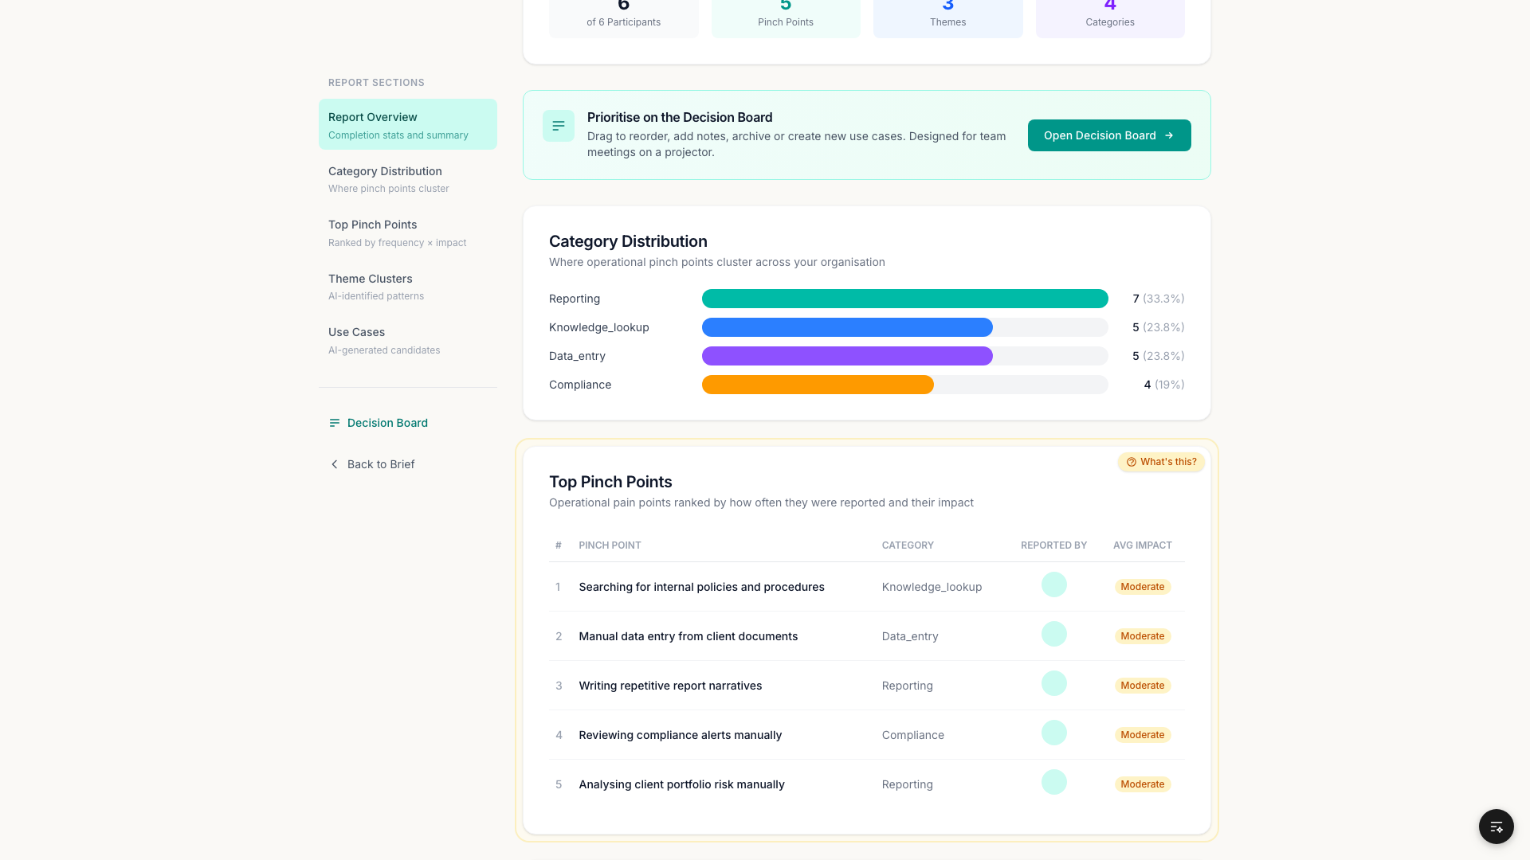
Task: Select Use Cases section in sidebar
Action: tap(408, 340)
